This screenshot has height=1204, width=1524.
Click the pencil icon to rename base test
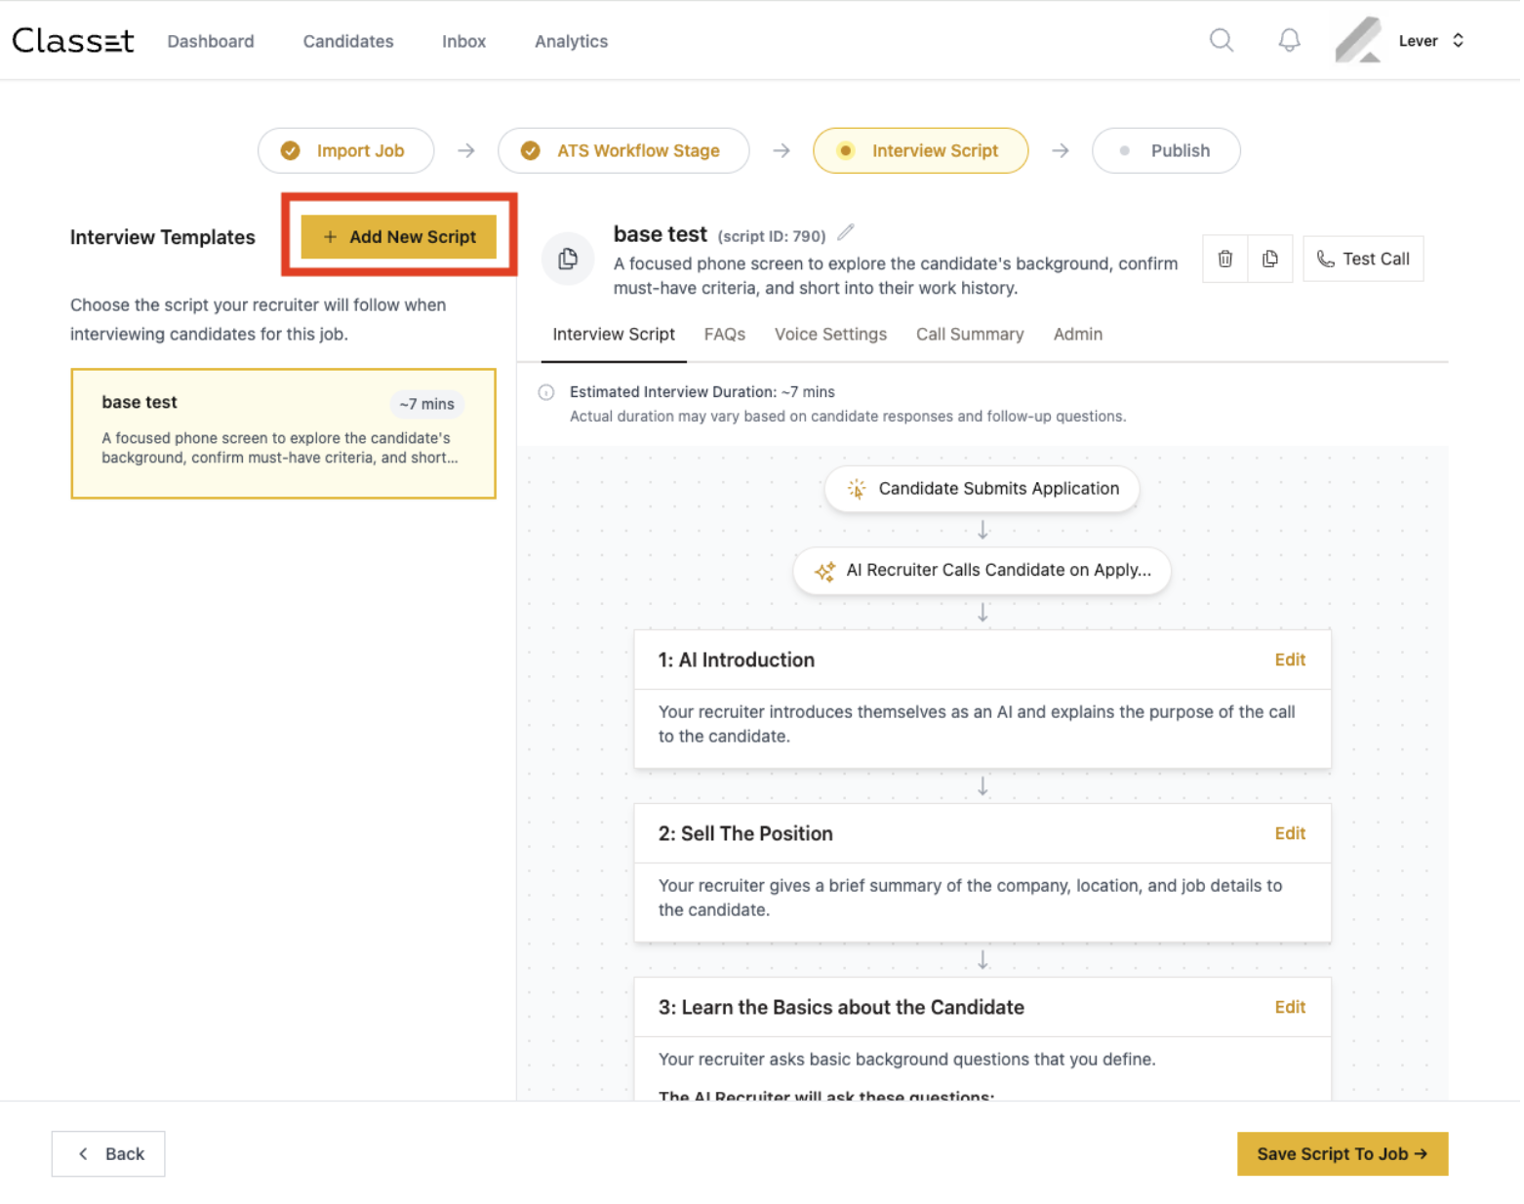click(x=848, y=233)
